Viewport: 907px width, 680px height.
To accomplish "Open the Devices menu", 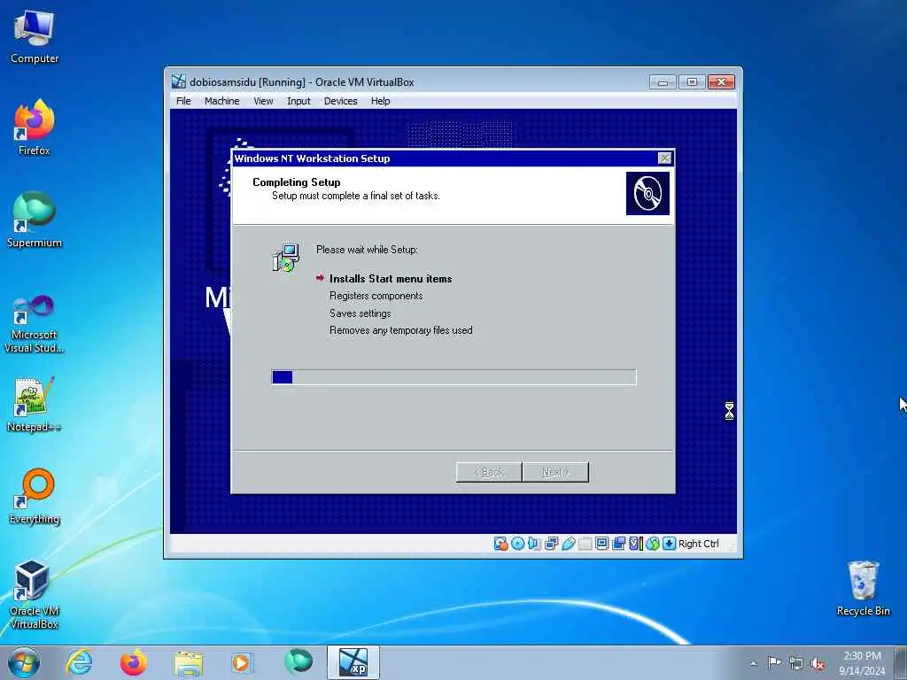I will tap(341, 101).
